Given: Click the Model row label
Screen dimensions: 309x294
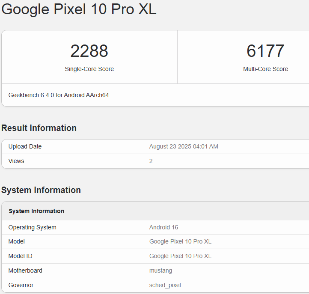Looking at the screenshot, I should click(x=17, y=242).
